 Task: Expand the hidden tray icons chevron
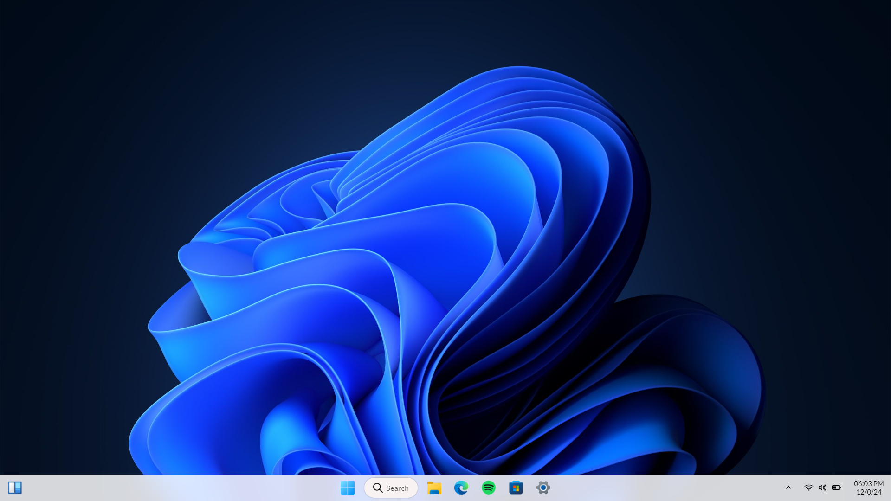tap(788, 488)
